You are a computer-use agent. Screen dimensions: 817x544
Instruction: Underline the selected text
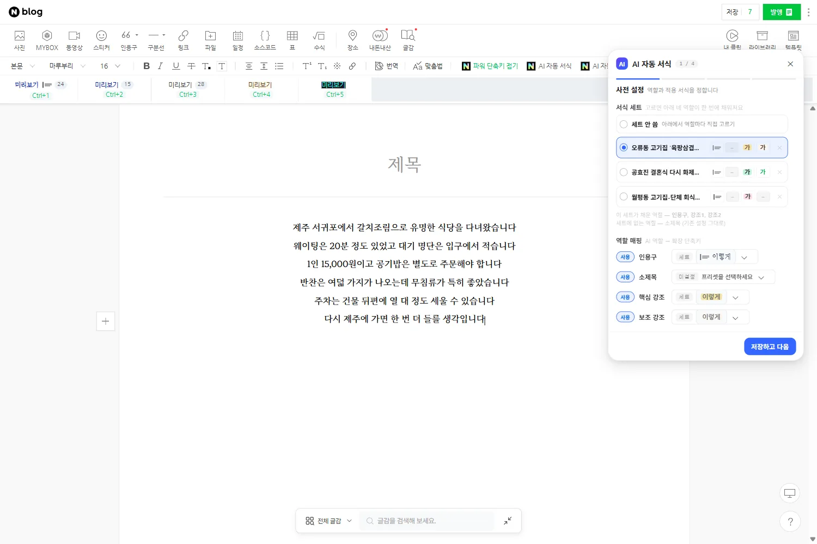[176, 66]
